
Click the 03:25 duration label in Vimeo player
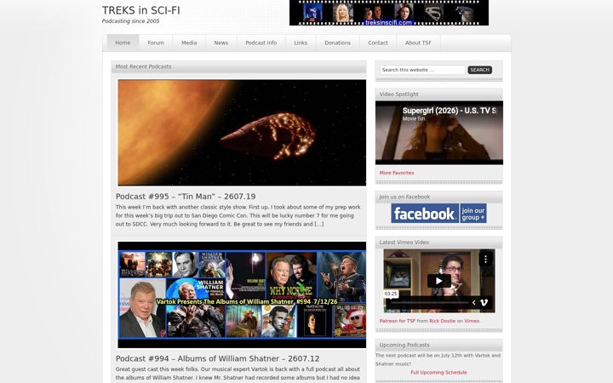[x=391, y=294]
